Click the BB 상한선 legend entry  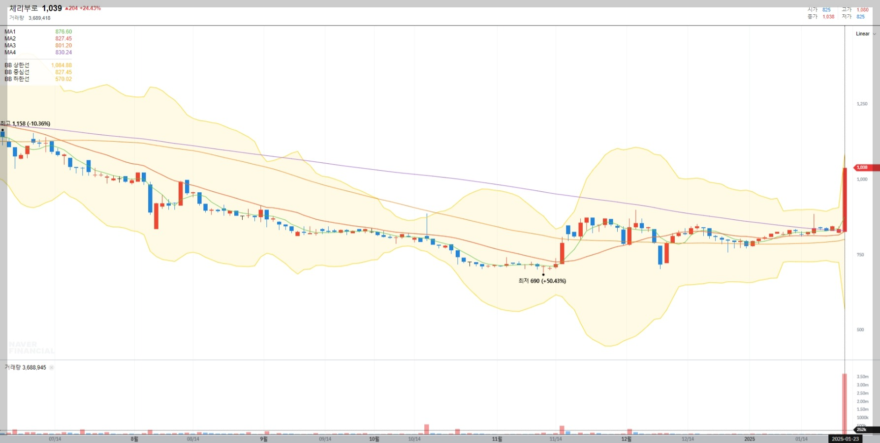pos(38,65)
